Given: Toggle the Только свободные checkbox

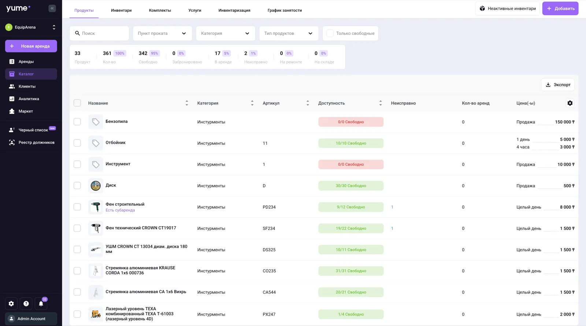Looking at the screenshot, I should pyautogui.click(x=330, y=33).
